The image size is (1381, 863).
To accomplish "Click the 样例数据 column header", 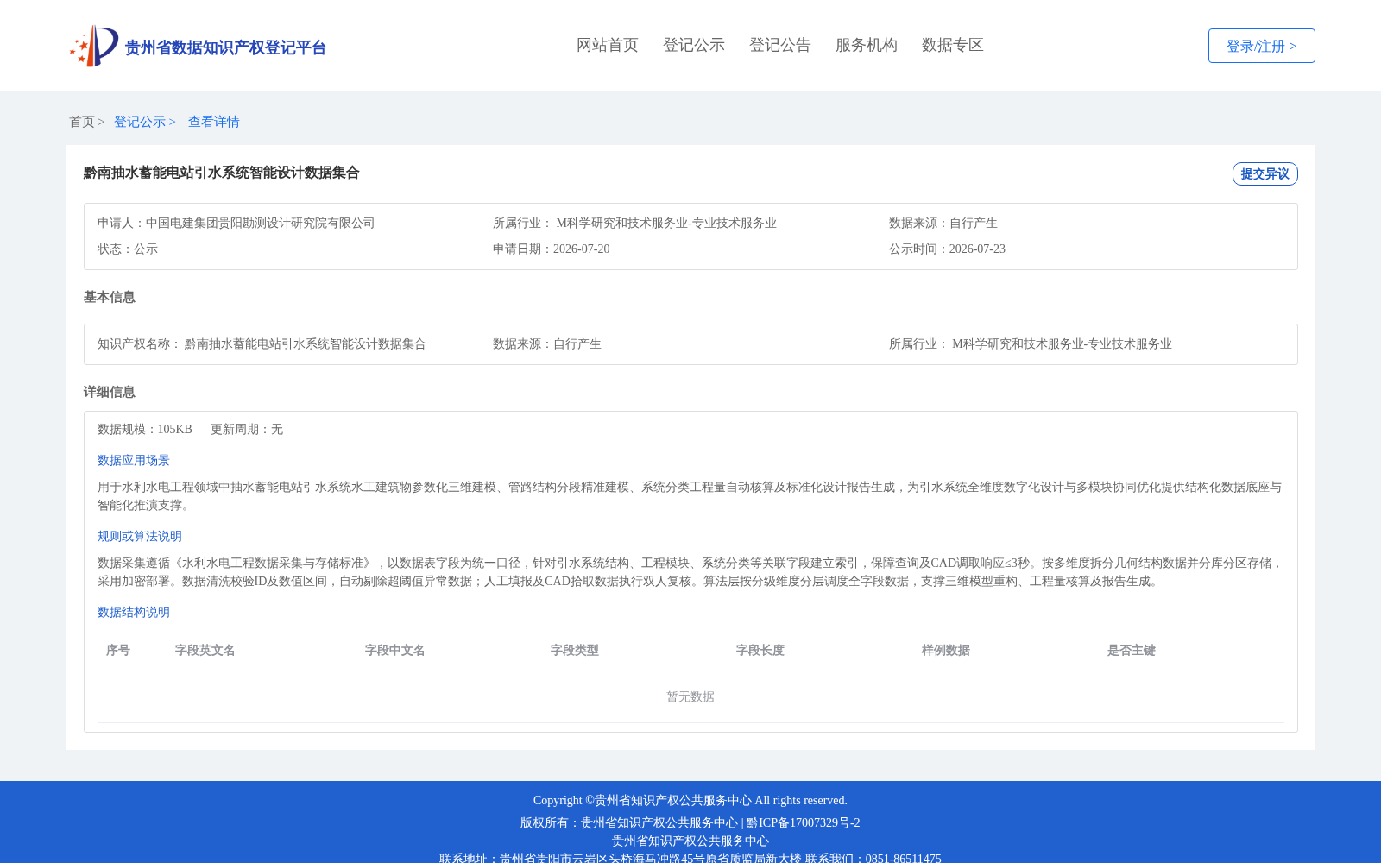I will click(x=946, y=650).
